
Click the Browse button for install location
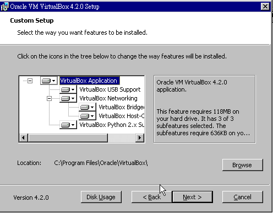pos(242,165)
